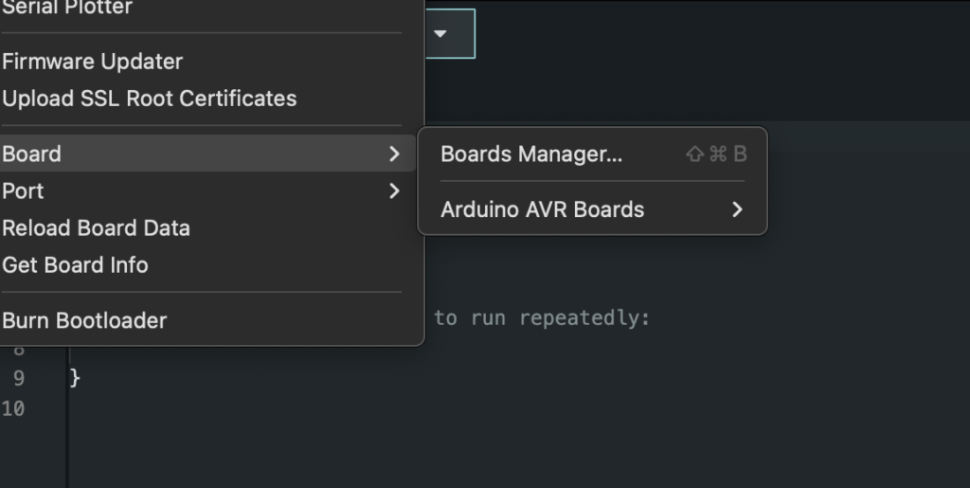970x488 pixels.
Task: Select Arduino AVR Boards entry
Action: tap(593, 209)
